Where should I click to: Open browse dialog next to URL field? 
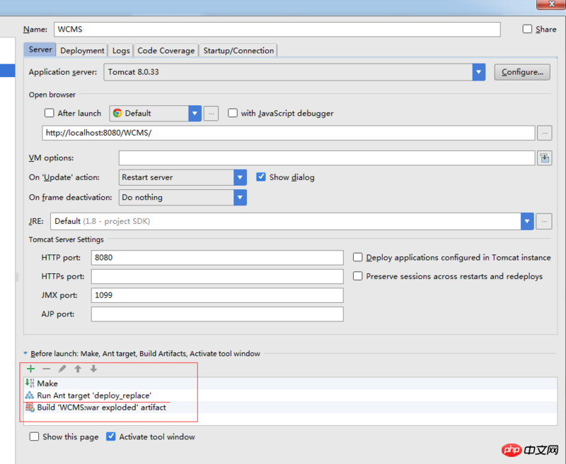click(545, 133)
